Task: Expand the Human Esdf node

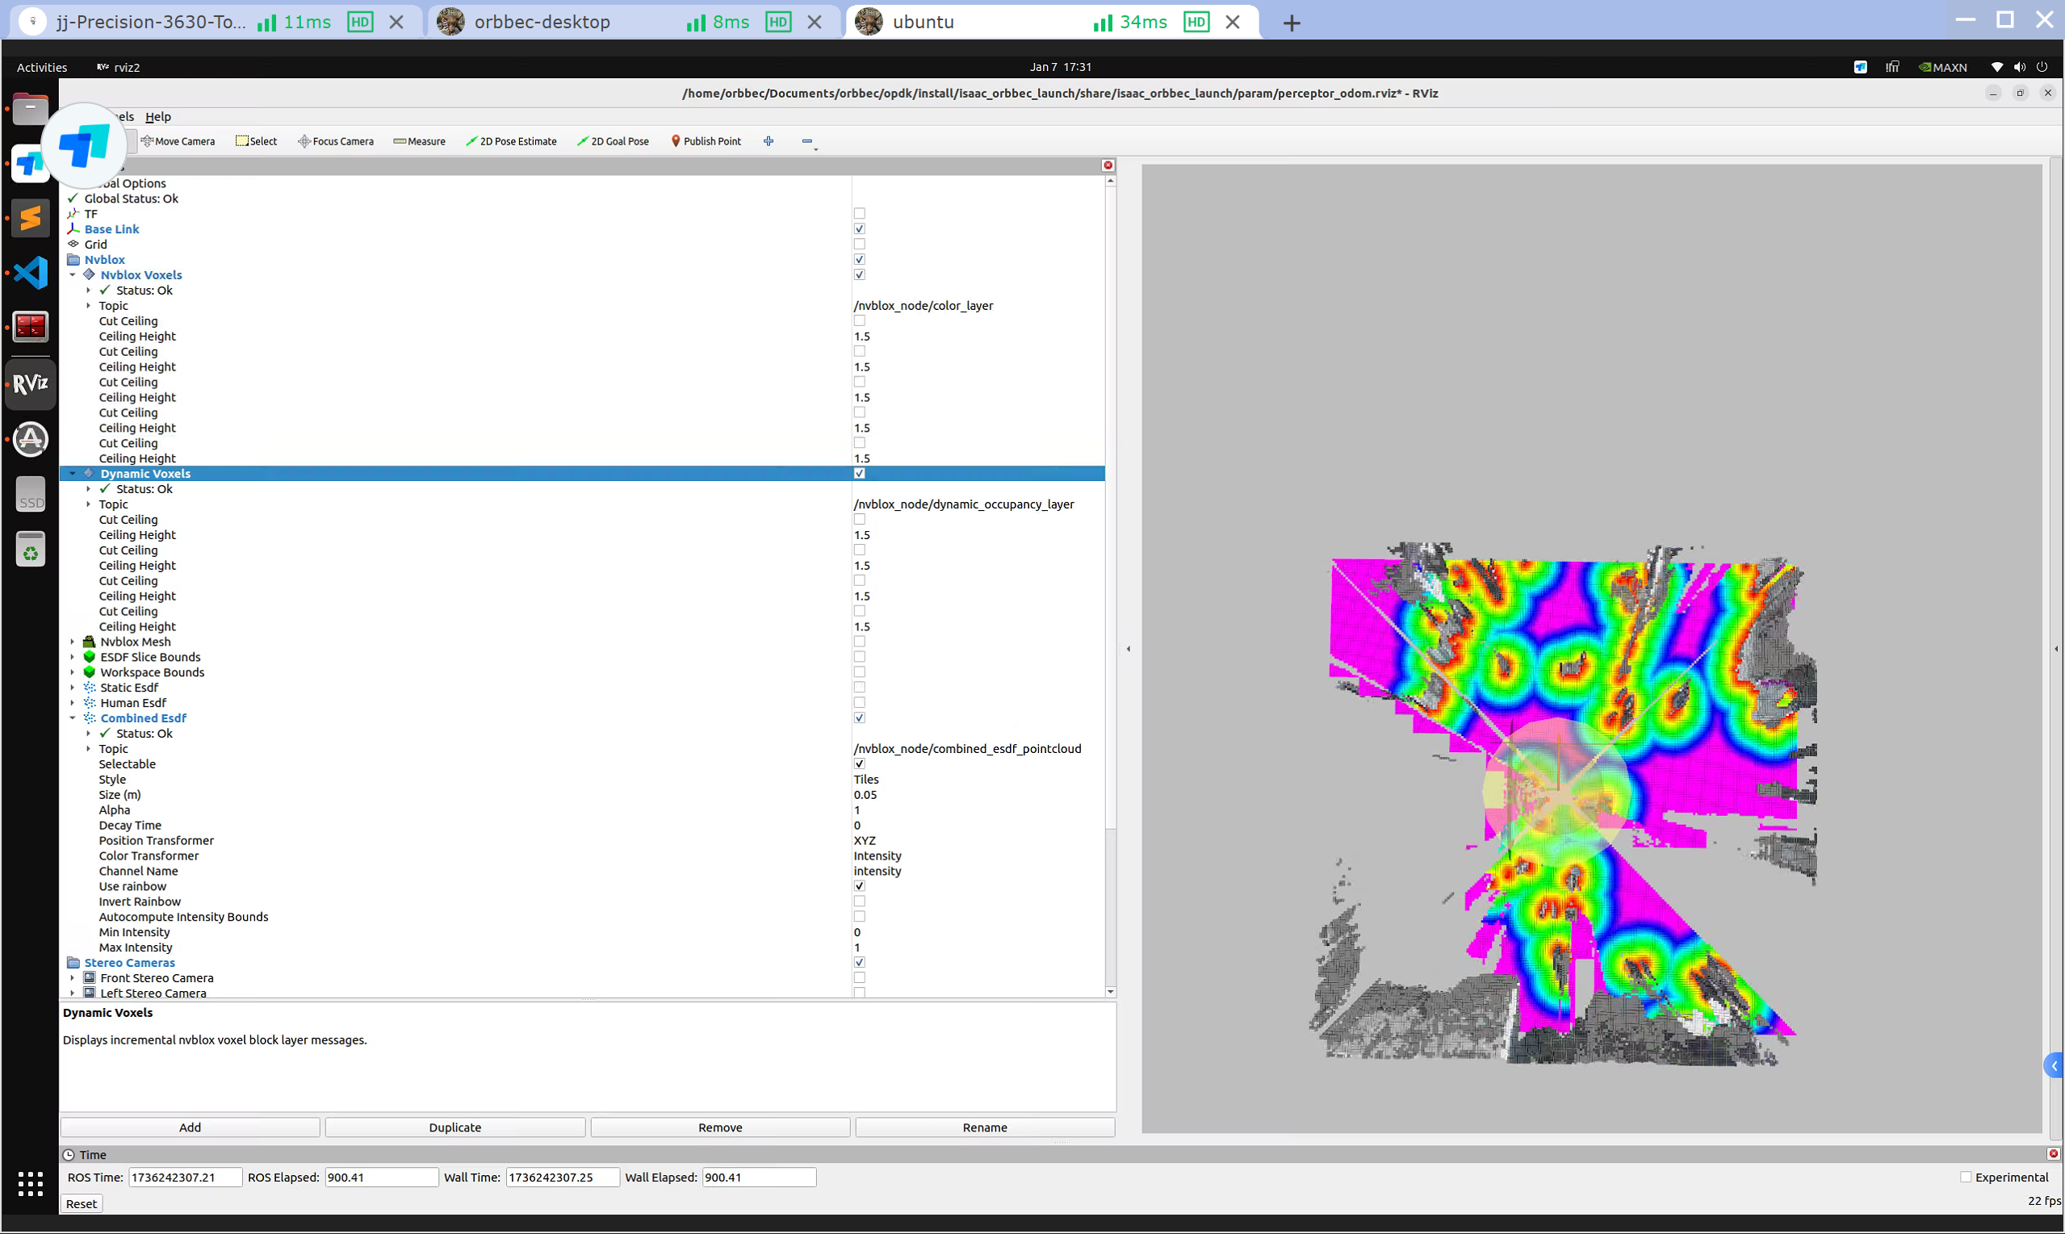Action: point(73,703)
